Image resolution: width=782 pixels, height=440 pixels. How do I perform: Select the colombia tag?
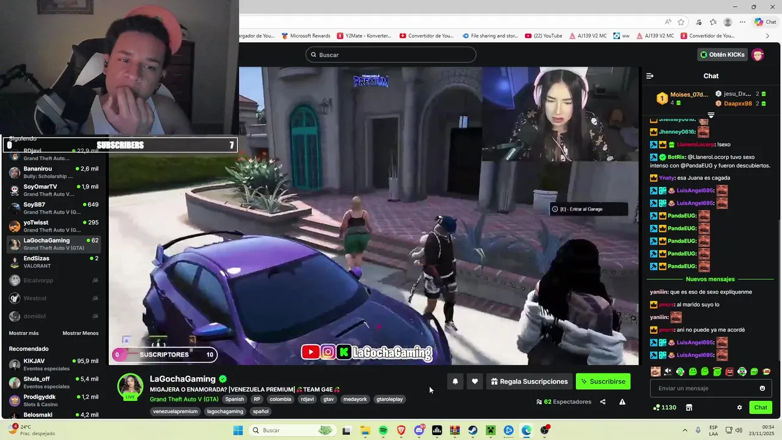tap(280, 399)
